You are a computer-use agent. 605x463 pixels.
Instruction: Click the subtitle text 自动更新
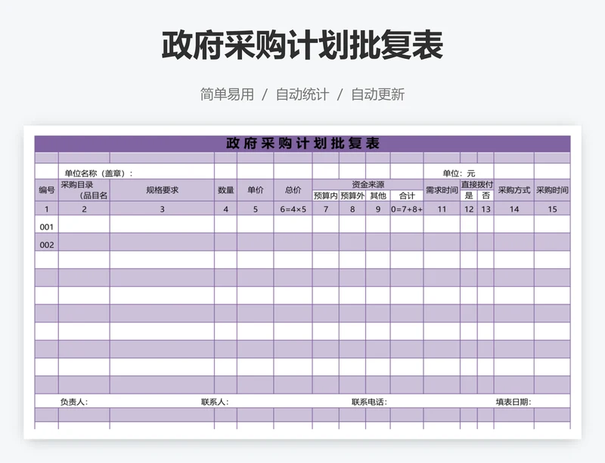click(377, 94)
